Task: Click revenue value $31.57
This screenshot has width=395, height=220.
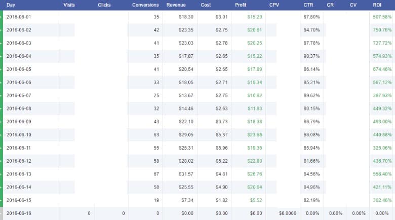Action: (186, 174)
